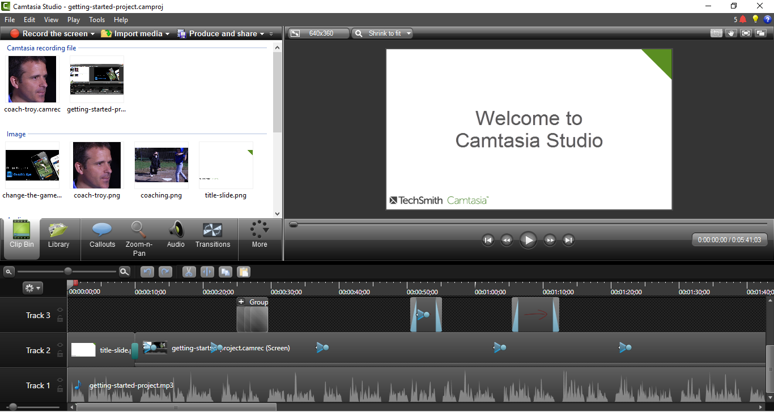Activate the pan hand mode icon
Viewport: 774px width, 412px height.
pyautogui.click(x=732, y=33)
